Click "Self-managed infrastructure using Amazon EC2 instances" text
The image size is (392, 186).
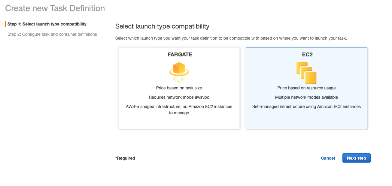click(306, 106)
